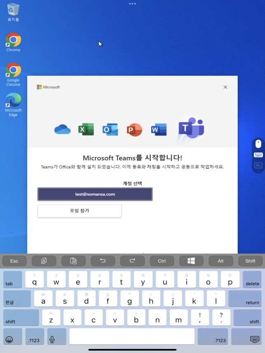Click the OneDrive cloud icon
This screenshot has height=353, width=265.
pyautogui.click(x=62, y=129)
